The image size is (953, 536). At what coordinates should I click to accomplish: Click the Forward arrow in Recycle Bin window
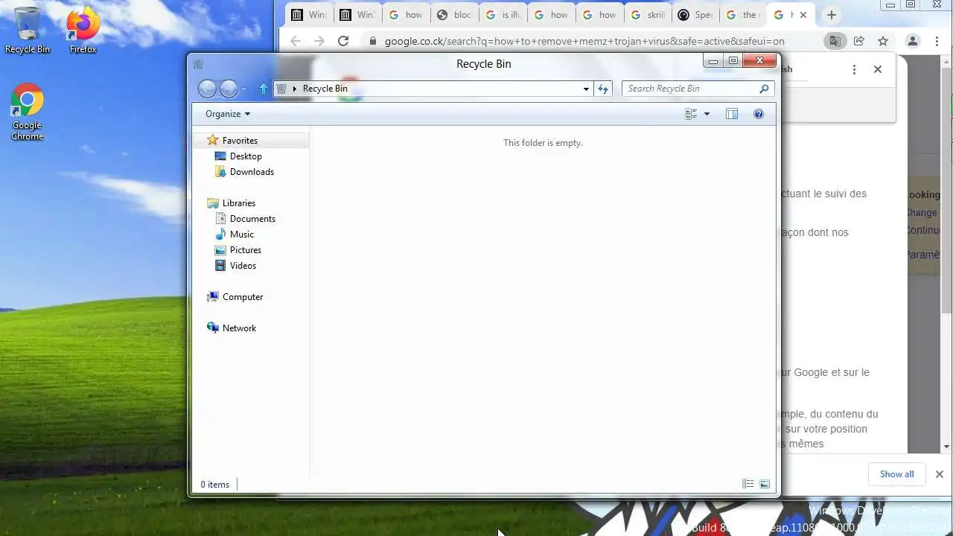(229, 89)
